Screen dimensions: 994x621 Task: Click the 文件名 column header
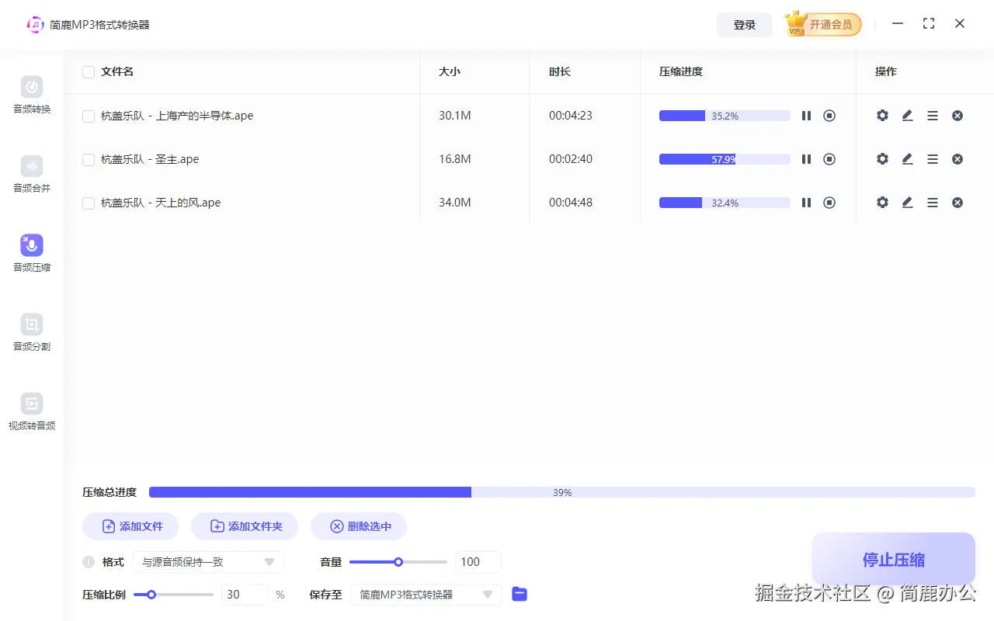click(117, 71)
